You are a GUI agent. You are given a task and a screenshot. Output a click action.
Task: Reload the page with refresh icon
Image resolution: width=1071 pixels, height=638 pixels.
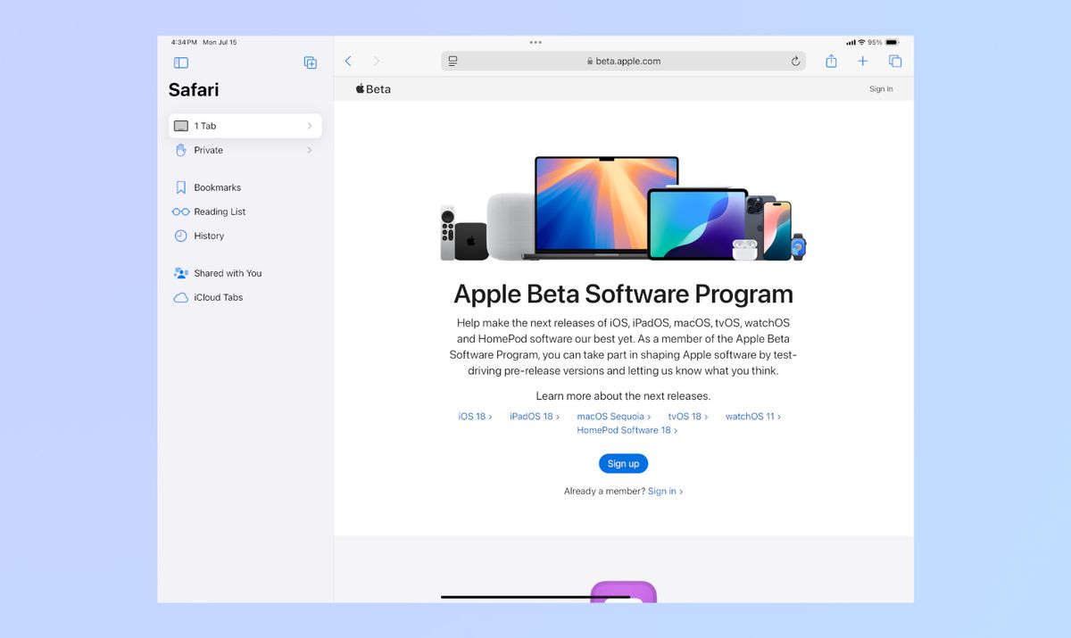(795, 61)
